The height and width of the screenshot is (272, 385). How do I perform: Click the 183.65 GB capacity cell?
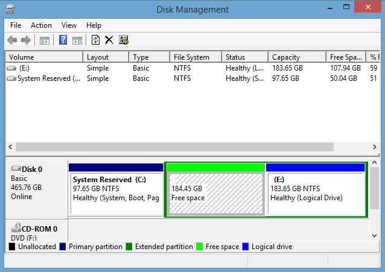287,68
